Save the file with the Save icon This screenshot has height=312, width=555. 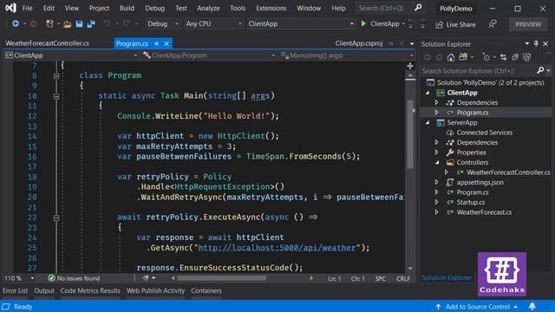pyautogui.click(x=79, y=23)
